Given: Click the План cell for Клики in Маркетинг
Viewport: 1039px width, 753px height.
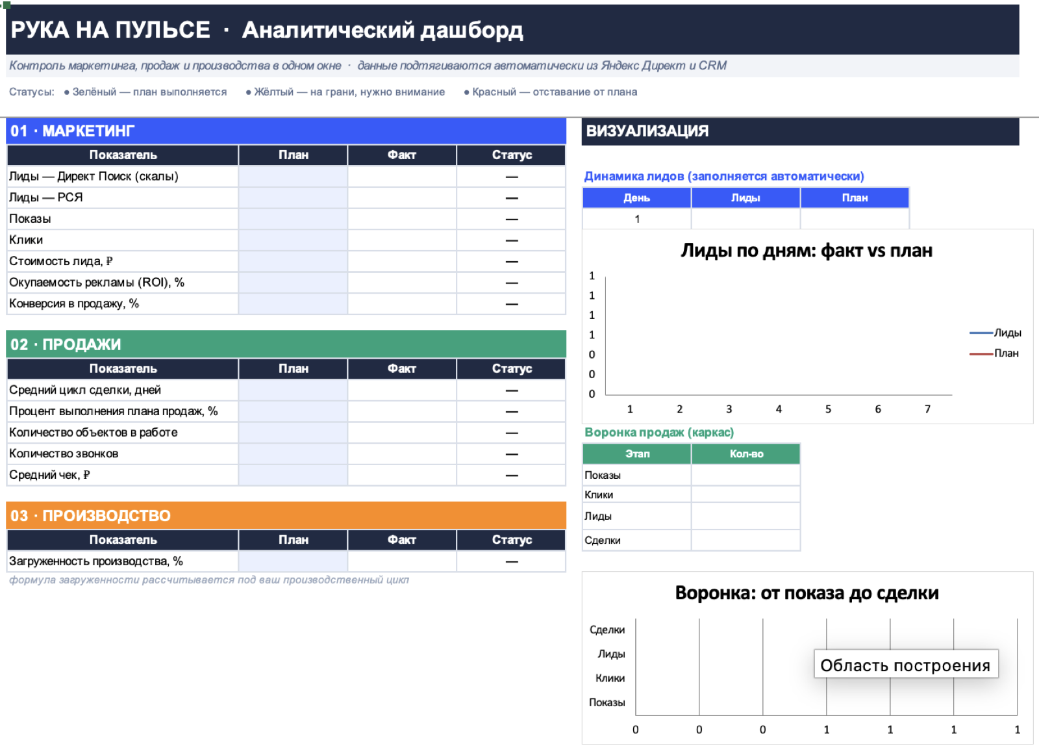Looking at the screenshot, I should pos(293,240).
